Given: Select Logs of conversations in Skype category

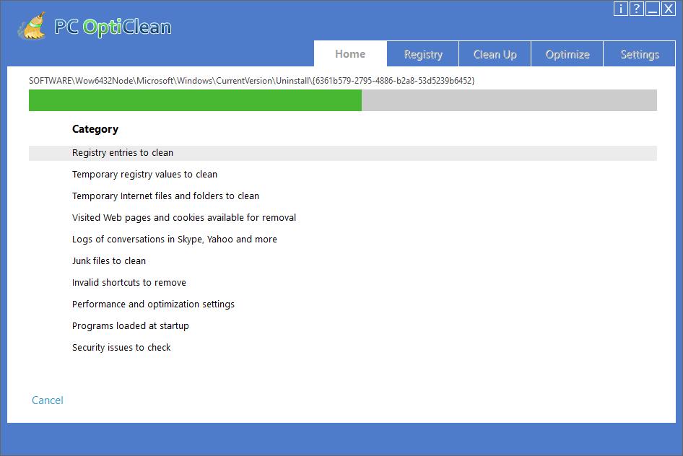Looking at the screenshot, I should (174, 240).
